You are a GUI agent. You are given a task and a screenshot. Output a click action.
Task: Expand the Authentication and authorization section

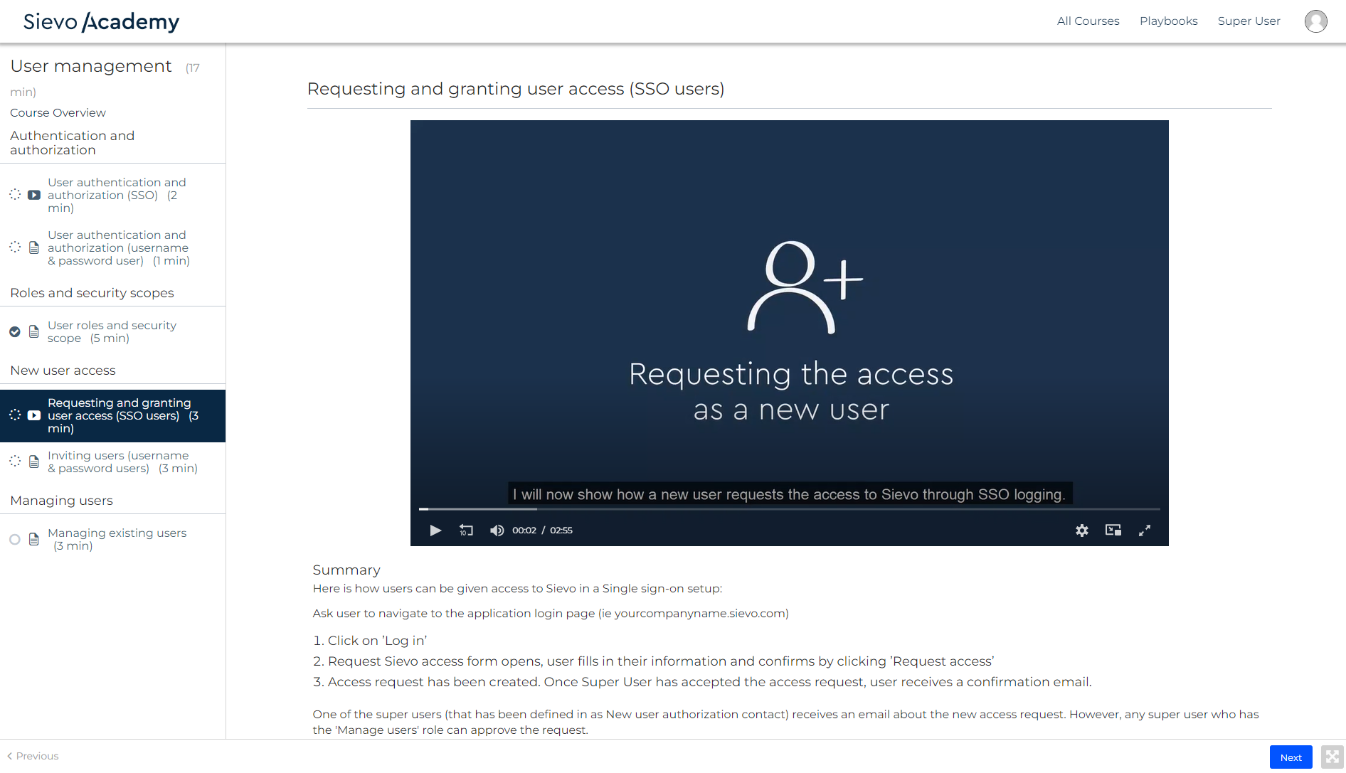72,143
